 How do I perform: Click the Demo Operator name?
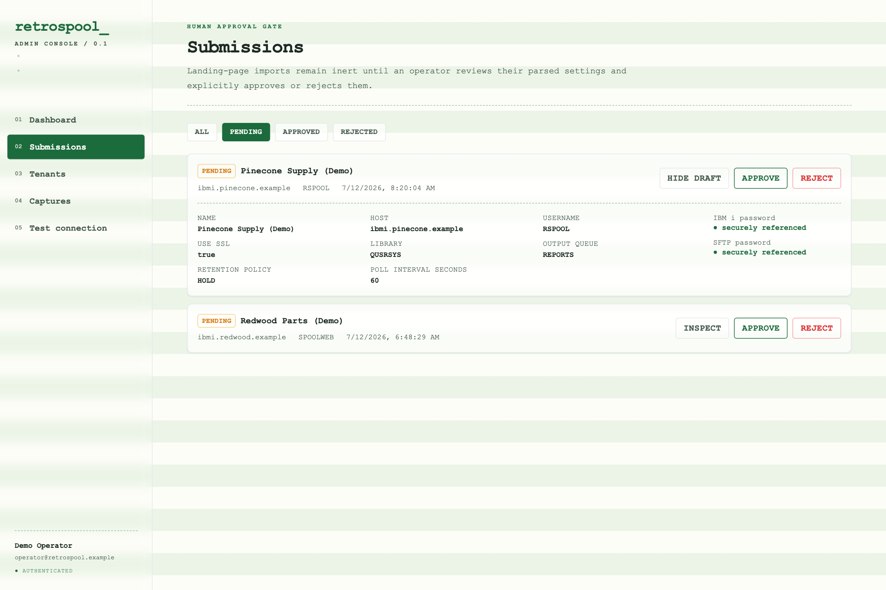(x=43, y=546)
